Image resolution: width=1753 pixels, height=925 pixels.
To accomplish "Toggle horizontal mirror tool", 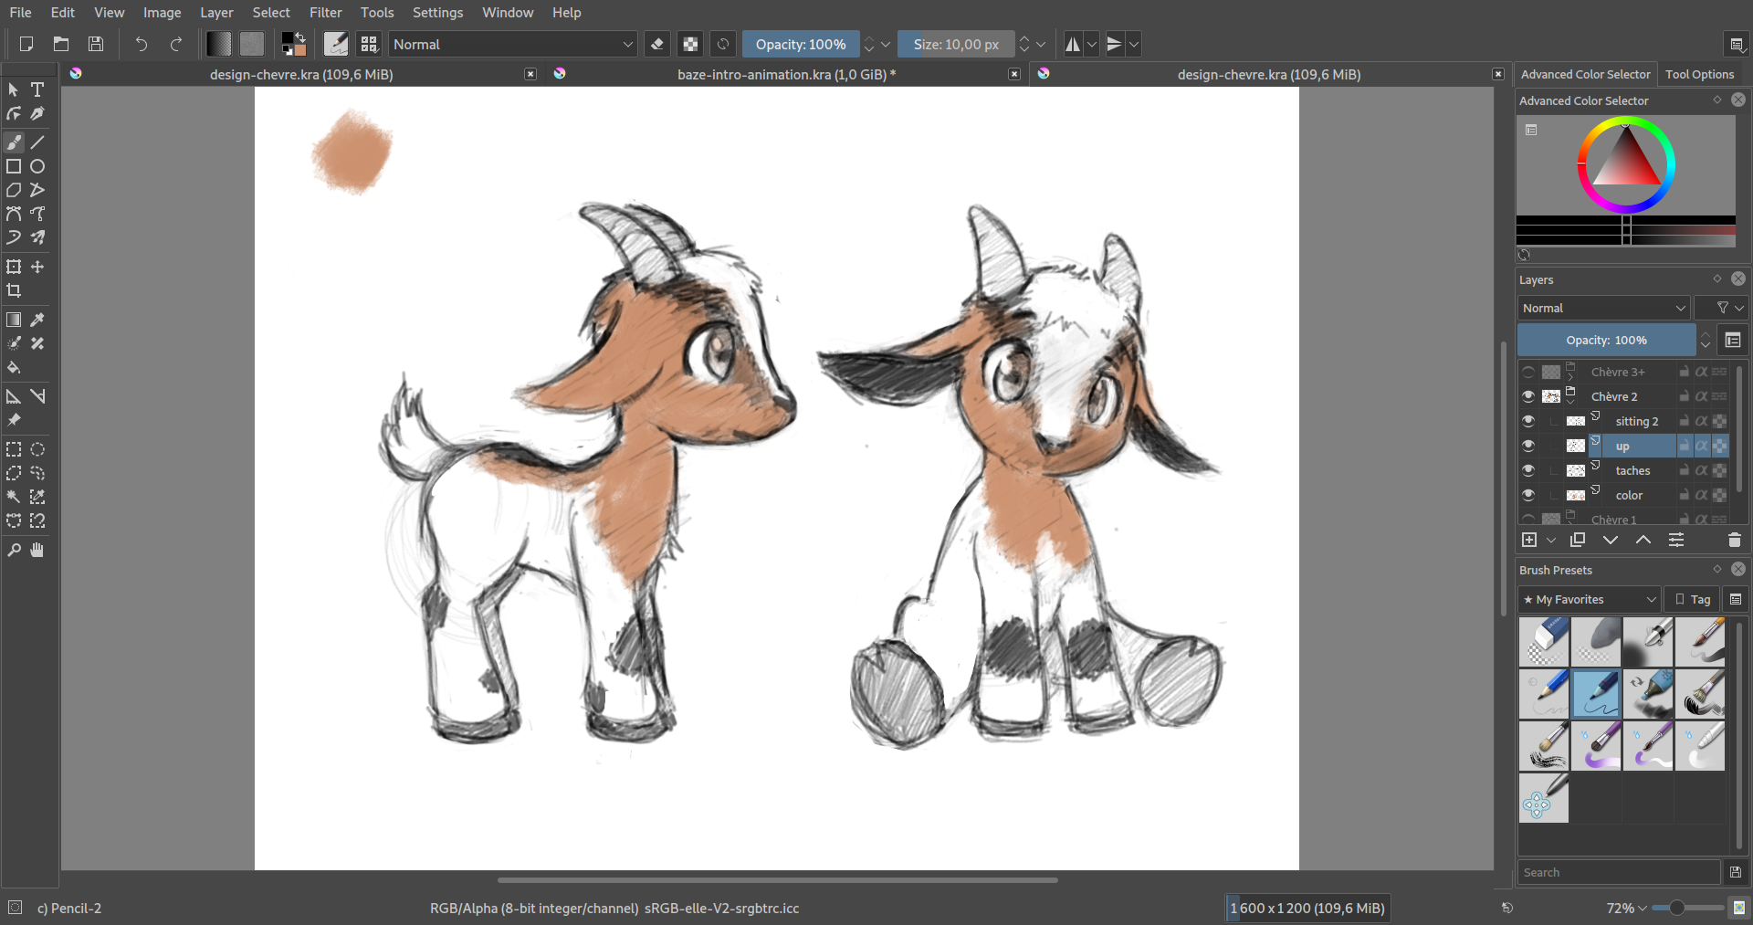I will point(1073,44).
